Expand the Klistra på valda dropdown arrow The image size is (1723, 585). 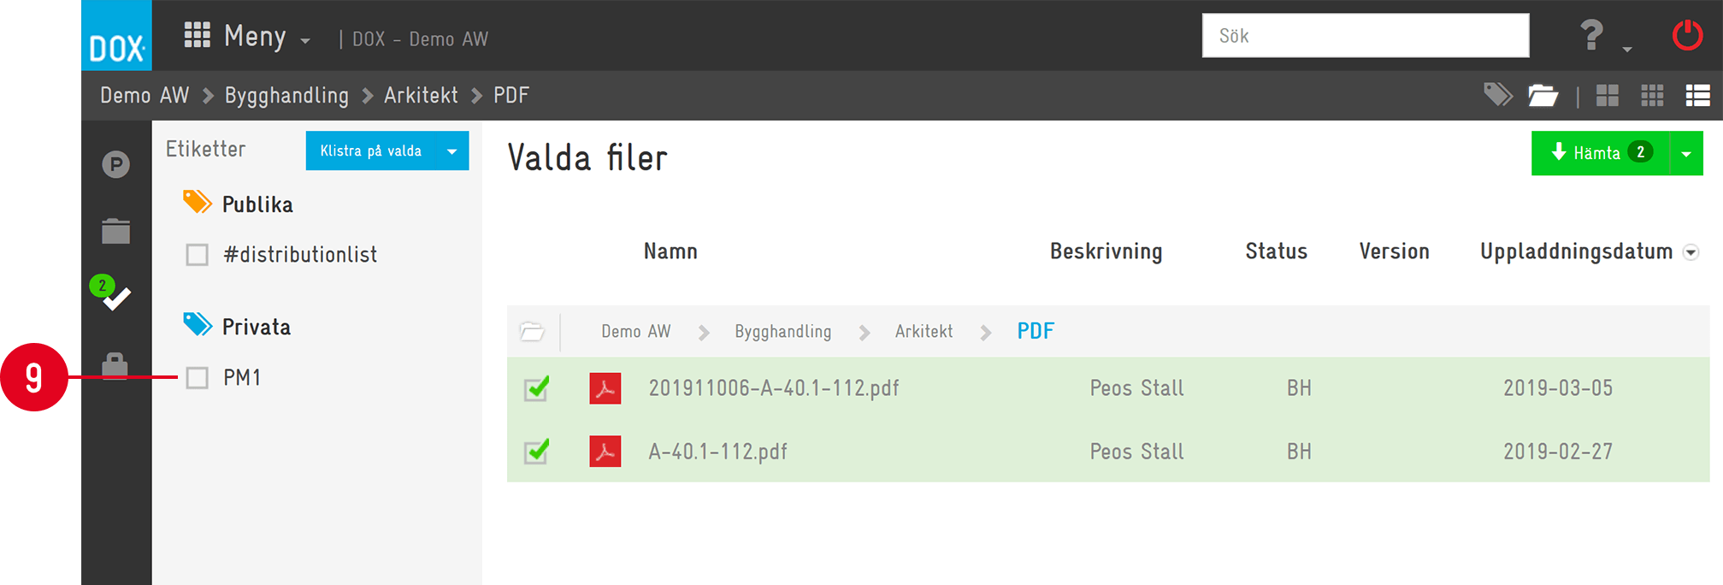pyautogui.click(x=451, y=151)
